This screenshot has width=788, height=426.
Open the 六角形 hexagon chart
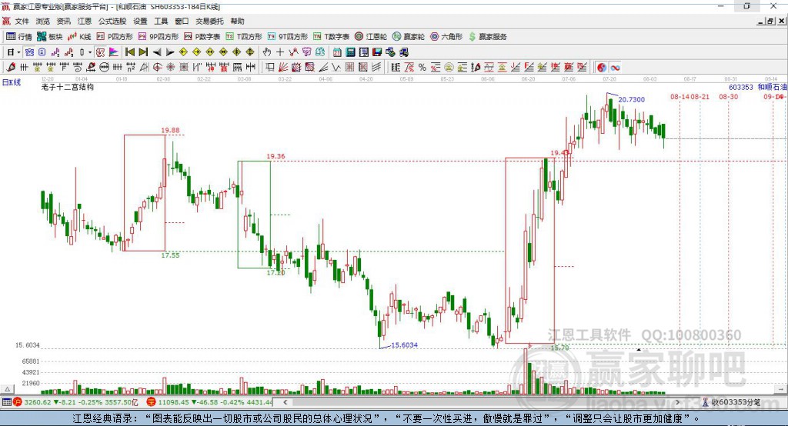pos(446,37)
